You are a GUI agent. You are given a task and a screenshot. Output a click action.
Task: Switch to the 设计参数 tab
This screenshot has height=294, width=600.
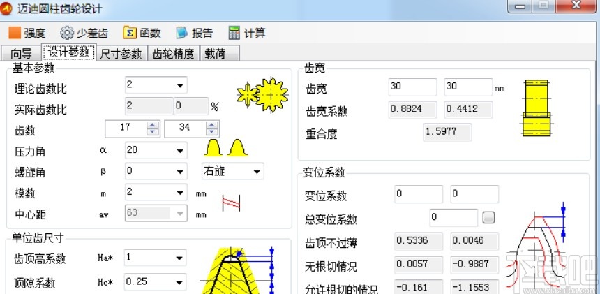click(x=69, y=52)
